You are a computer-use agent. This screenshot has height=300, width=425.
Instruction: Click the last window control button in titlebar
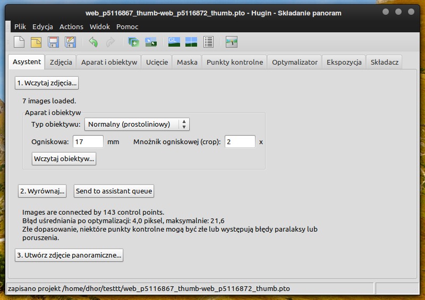411,12
